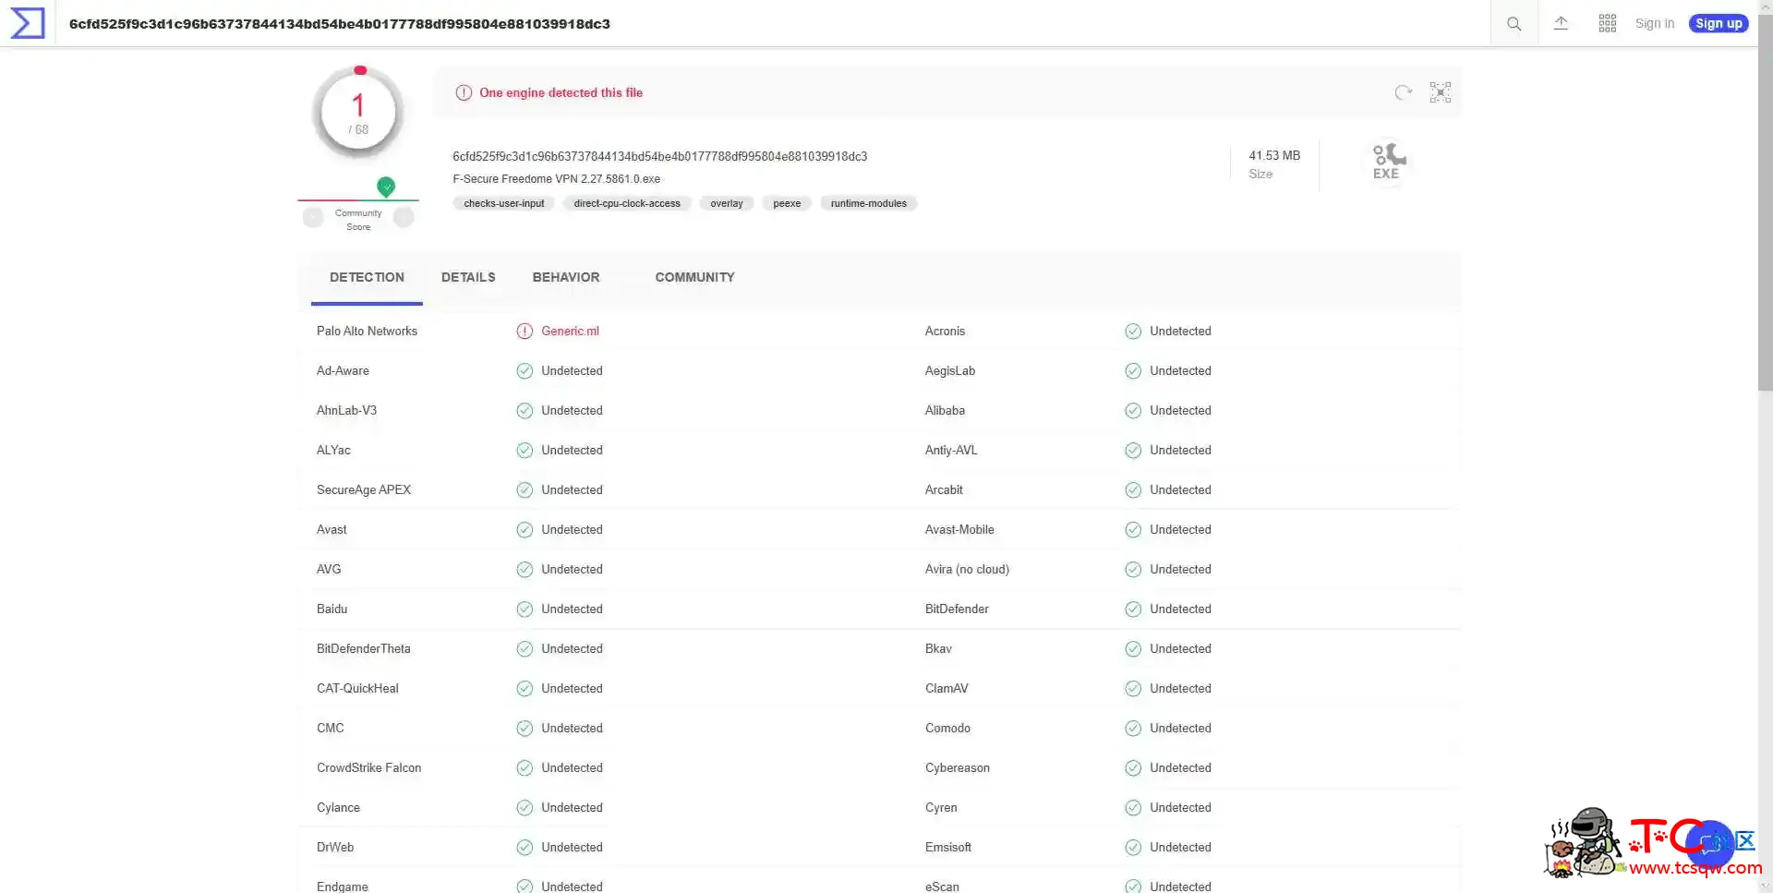Select the runtime-modules tag
Image resolution: width=1773 pixels, height=893 pixels.
coord(869,203)
